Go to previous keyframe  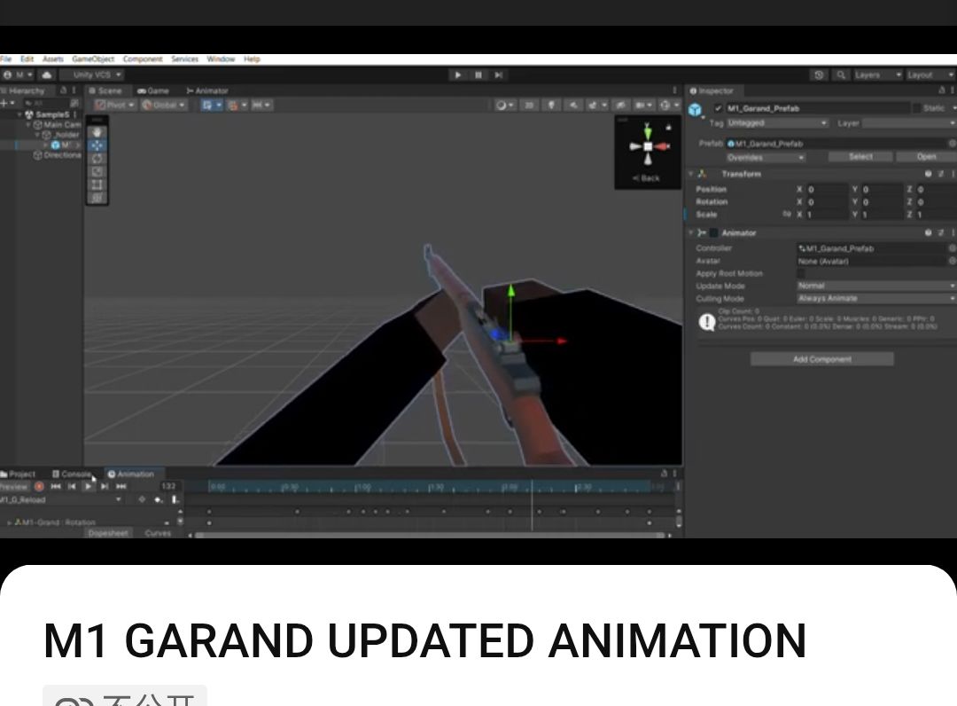point(72,487)
